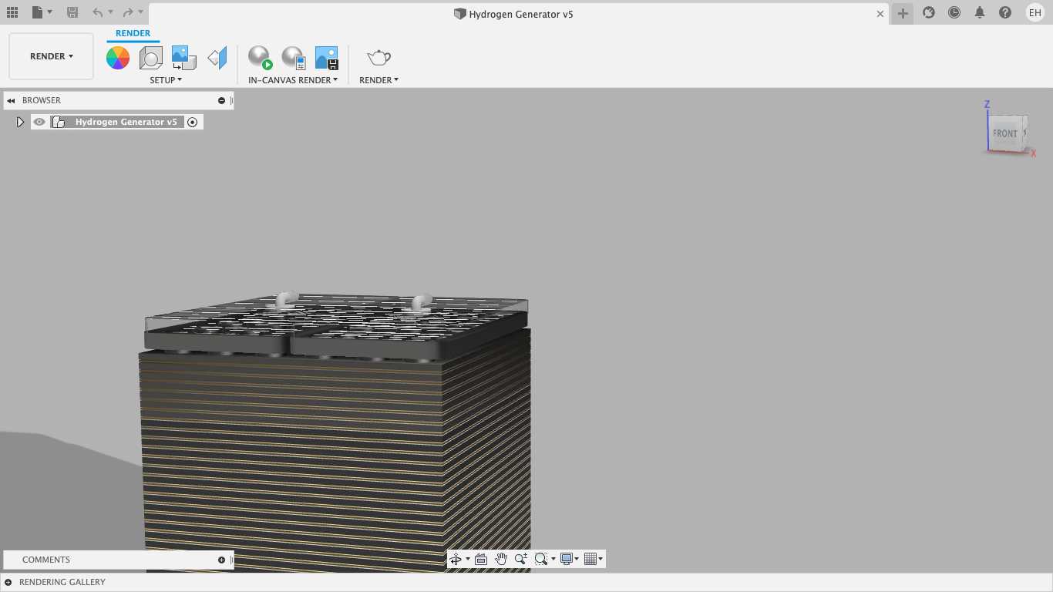Add a new design tab

pos(903,13)
